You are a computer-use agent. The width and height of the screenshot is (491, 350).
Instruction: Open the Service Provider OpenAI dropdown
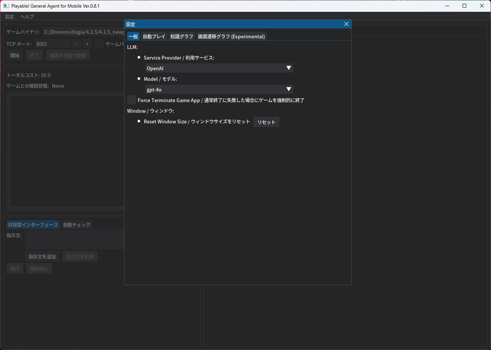(x=219, y=68)
